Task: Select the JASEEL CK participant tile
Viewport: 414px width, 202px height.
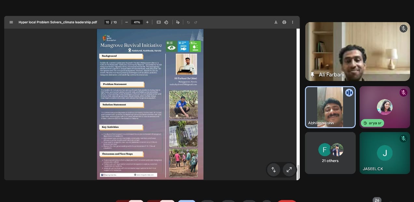Action: 384,153
